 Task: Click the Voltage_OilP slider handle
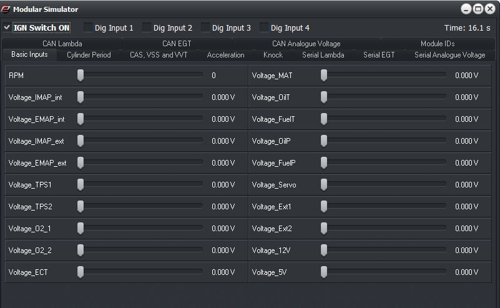pos(324,141)
